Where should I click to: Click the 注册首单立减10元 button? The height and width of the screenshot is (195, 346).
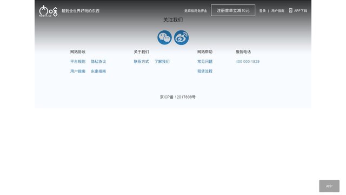coord(233,10)
